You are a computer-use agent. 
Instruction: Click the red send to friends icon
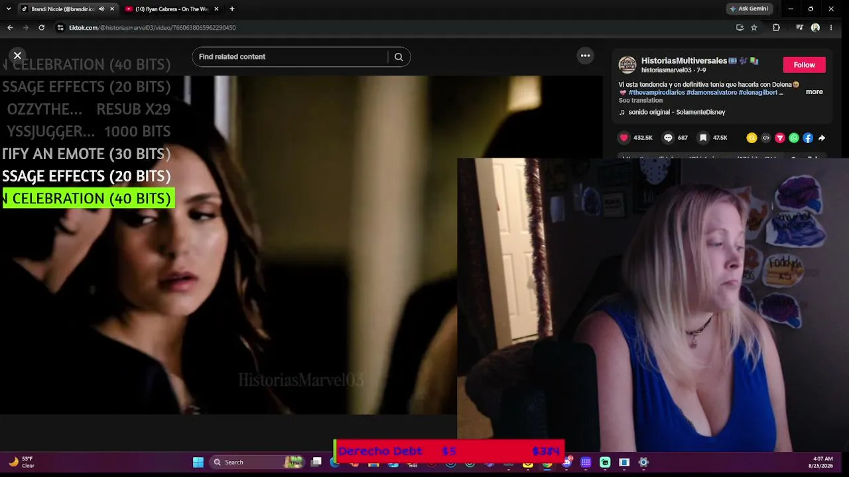pyautogui.click(x=780, y=138)
